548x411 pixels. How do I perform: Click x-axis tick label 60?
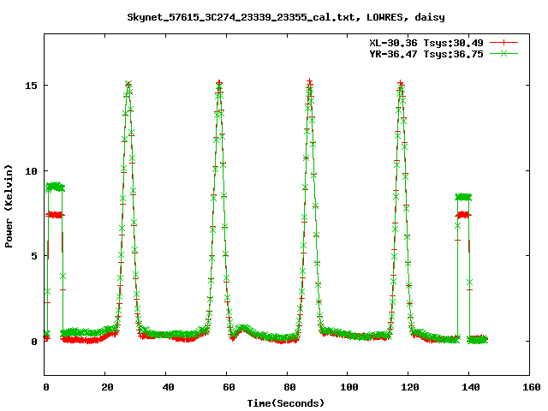tap(229, 387)
